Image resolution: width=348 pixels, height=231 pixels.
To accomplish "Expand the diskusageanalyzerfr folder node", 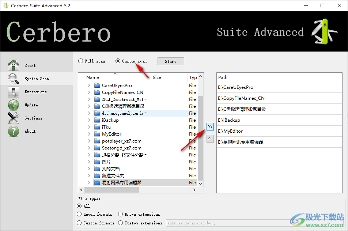I will click(x=89, y=113).
